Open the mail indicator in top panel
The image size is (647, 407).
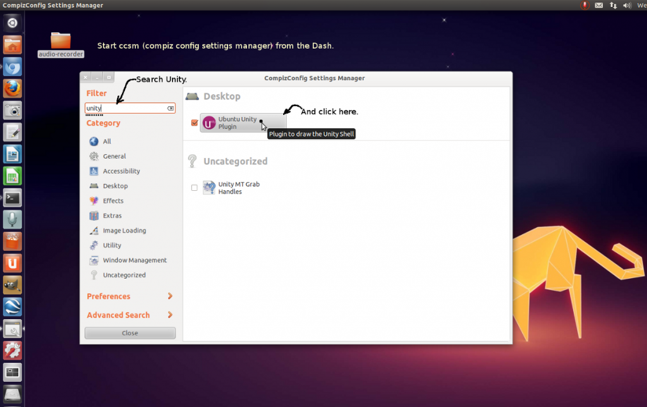pyautogui.click(x=599, y=5)
